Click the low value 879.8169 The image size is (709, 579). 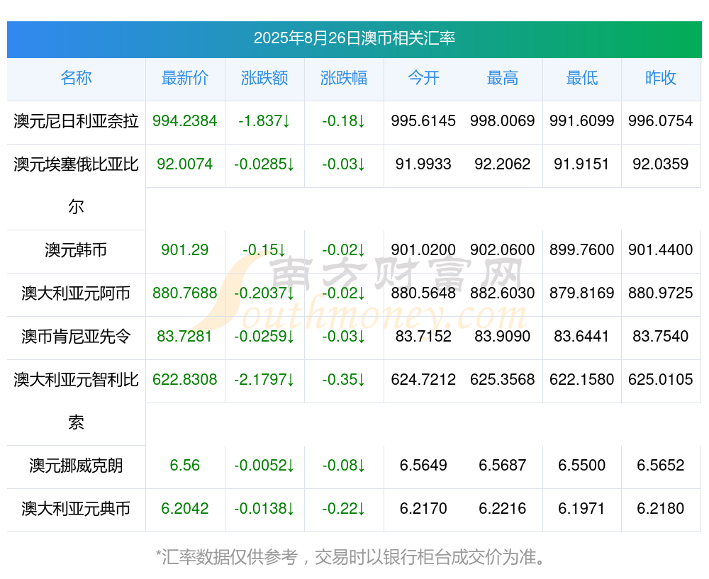pyautogui.click(x=582, y=293)
